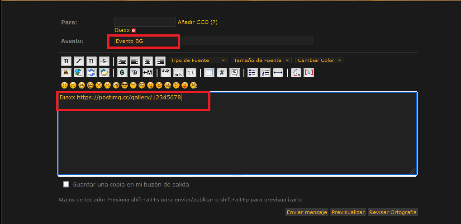The width and height of the screenshot is (461, 224).
Task: Insert table icon
Action: tap(209, 72)
